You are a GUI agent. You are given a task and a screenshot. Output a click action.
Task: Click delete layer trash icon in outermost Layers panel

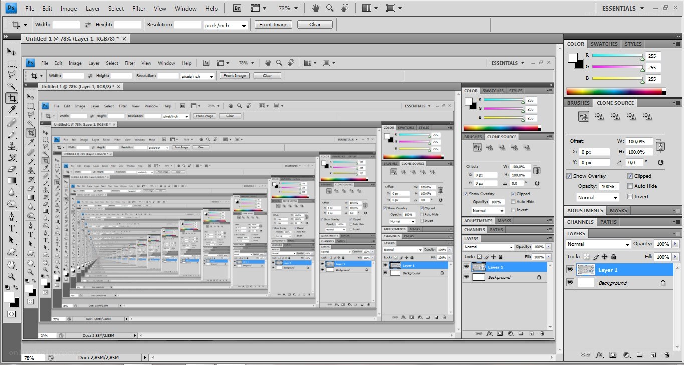click(667, 355)
